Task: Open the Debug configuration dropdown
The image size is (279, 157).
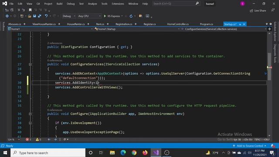Action: (69, 16)
